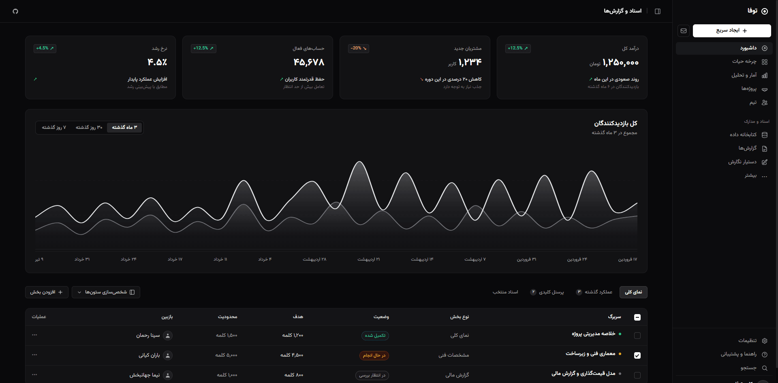Viewport: 778px width, 383px height.
Task: Open the راهنما و پشتیبانی link
Action: coord(724,355)
